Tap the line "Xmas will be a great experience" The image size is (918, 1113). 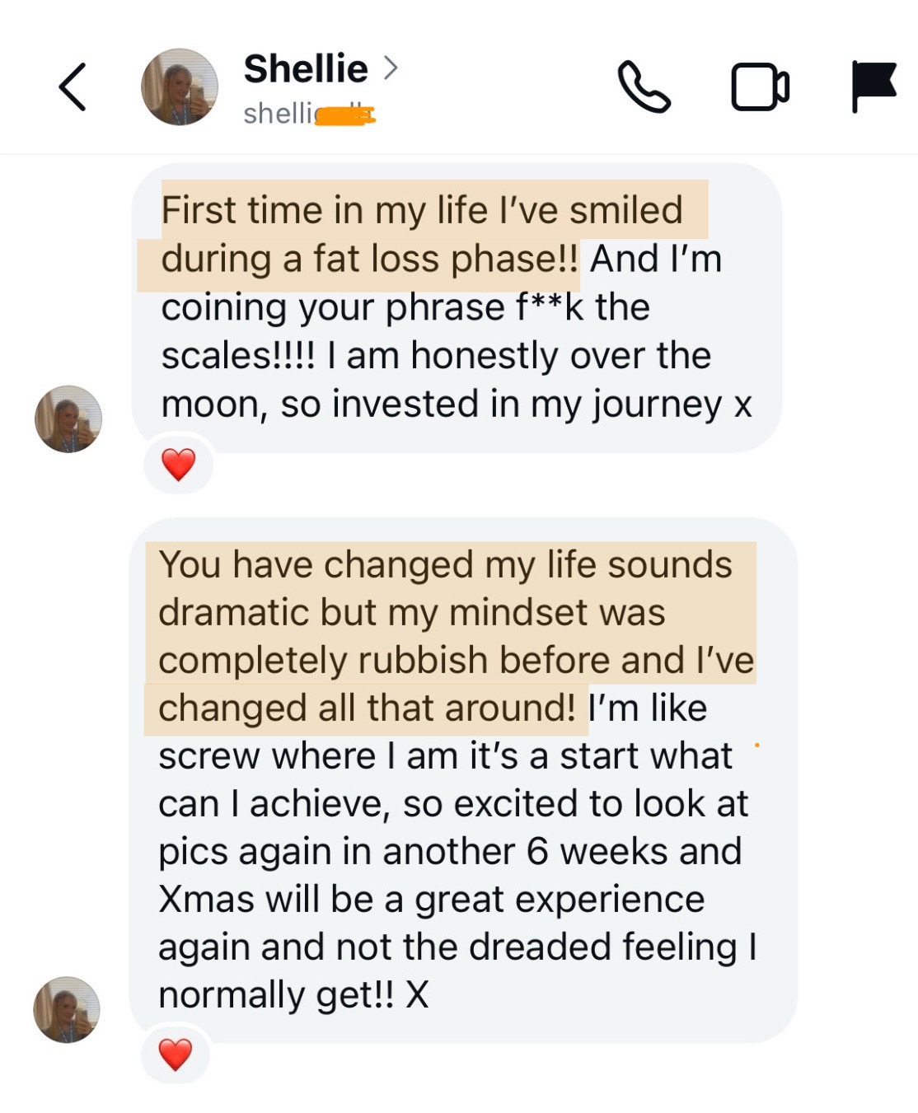pos(431,900)
